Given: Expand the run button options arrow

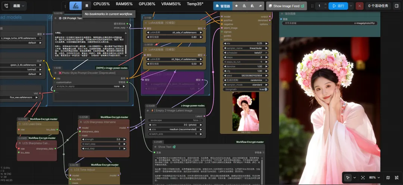Looking at the screenshot, I should click(351, 6).
